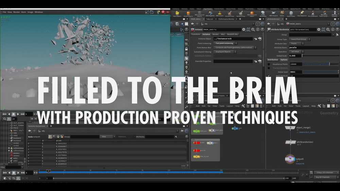Image resolution: width=340 pixels, height=191 pixels.
Task: Open the View dropdown in Geometry Spreadsheet
Action: coord(107,136)
